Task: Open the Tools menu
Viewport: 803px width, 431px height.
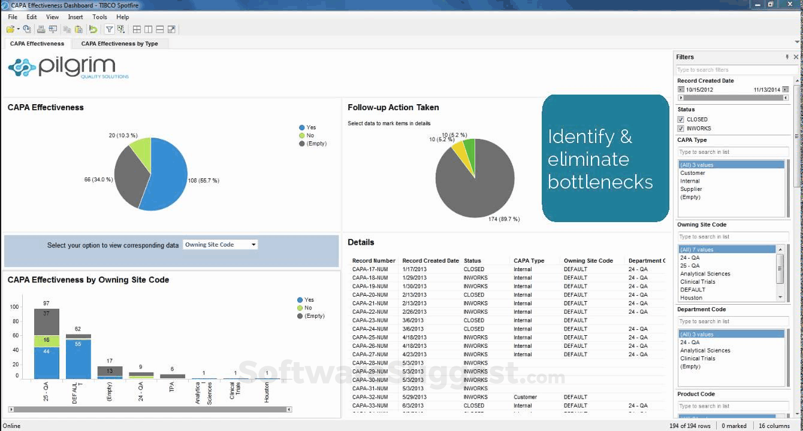Action: (x=99, y=17)
